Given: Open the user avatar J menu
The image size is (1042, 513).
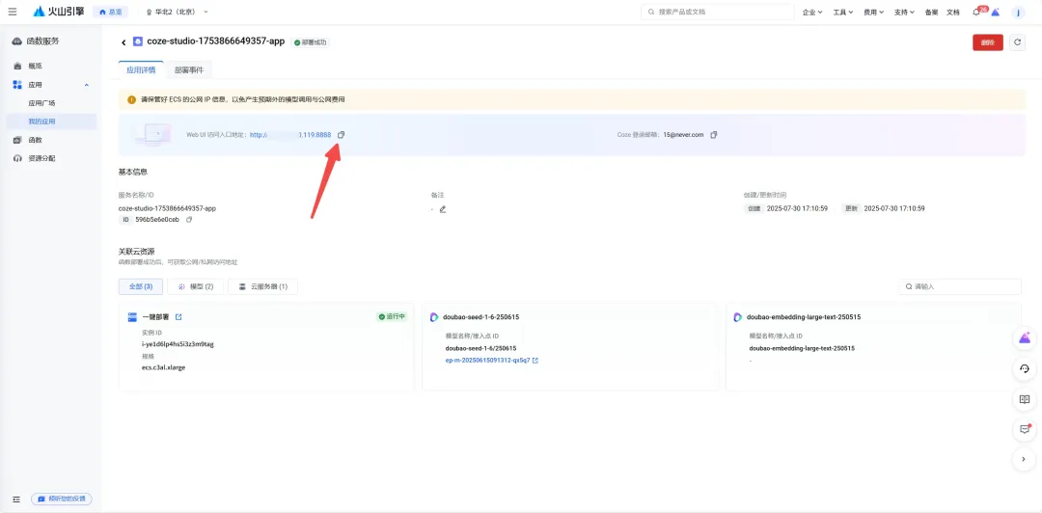Looking at the screenshot, I should pyautogui.click(x=1018, y=13).
